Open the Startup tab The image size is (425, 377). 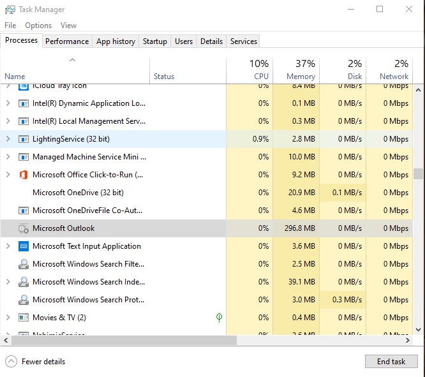pyautogui.click(x=155, y=41)
